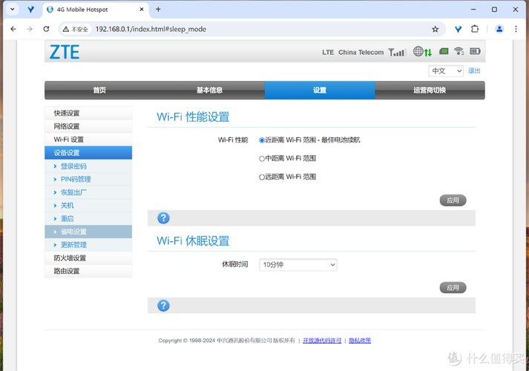This screenshot has width=529, height=371.
Task: Open 省电设置 in sidebar
Action: (x=88, y=232)
